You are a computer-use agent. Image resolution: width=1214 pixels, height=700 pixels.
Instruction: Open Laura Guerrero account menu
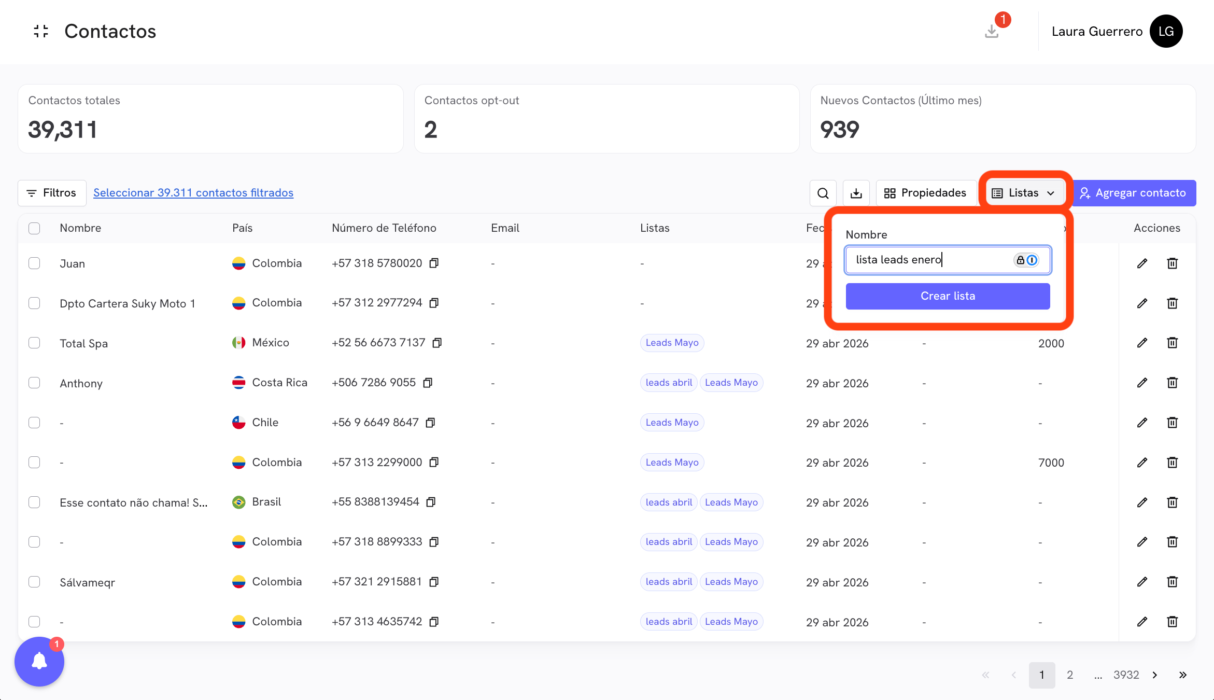pyautogui.click(x=1097, y=31)
